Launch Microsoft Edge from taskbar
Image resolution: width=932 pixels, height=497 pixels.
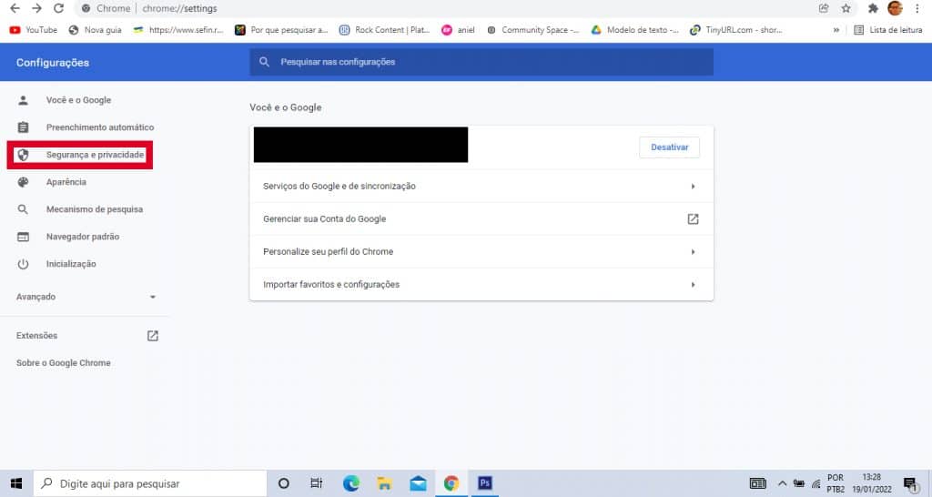[350, 483]
